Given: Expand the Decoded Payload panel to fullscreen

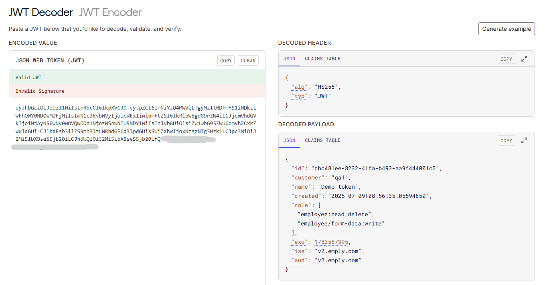Looking at the screenshot, I should coord(524,140).
